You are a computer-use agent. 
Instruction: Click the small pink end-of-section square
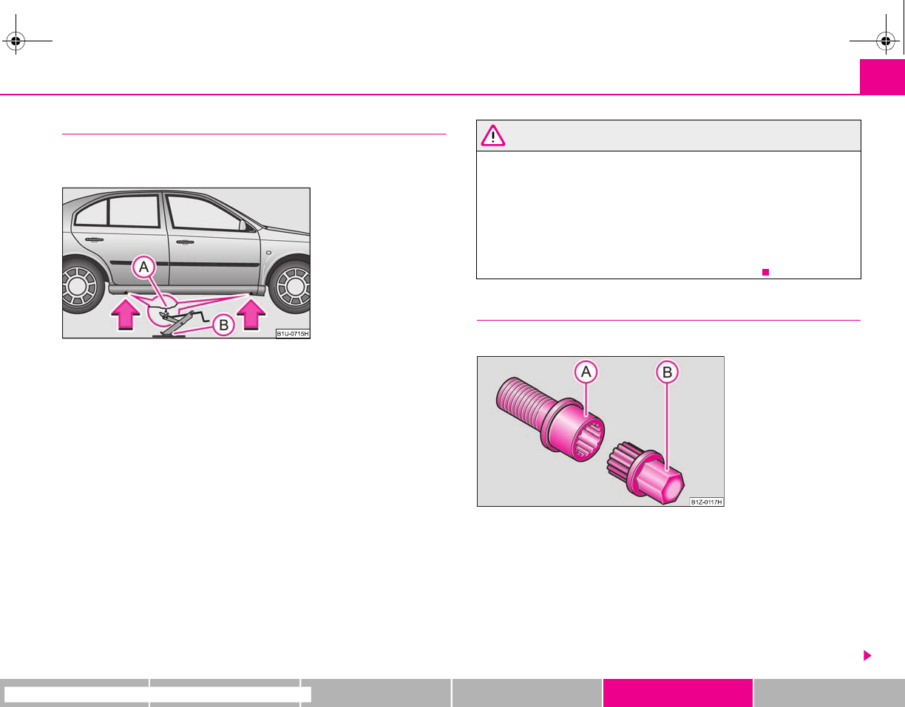coord(766,273)
